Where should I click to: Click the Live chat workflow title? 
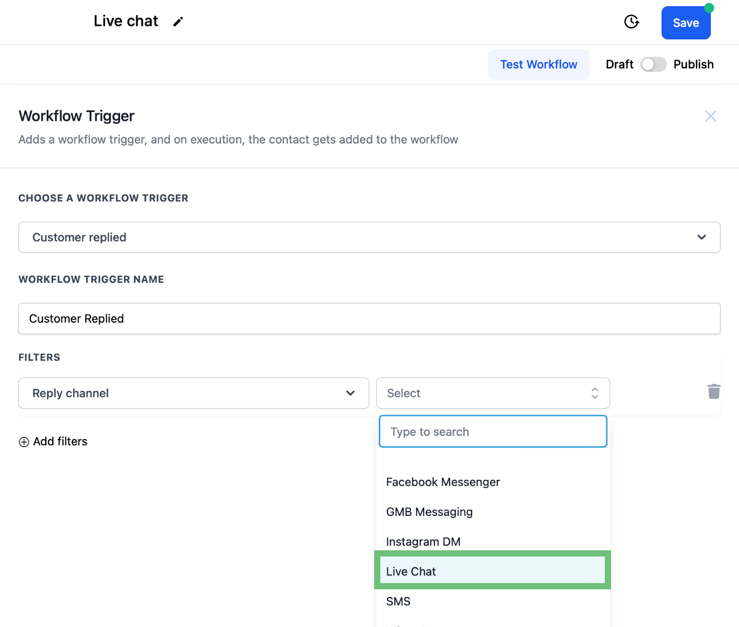coord(126,21)
